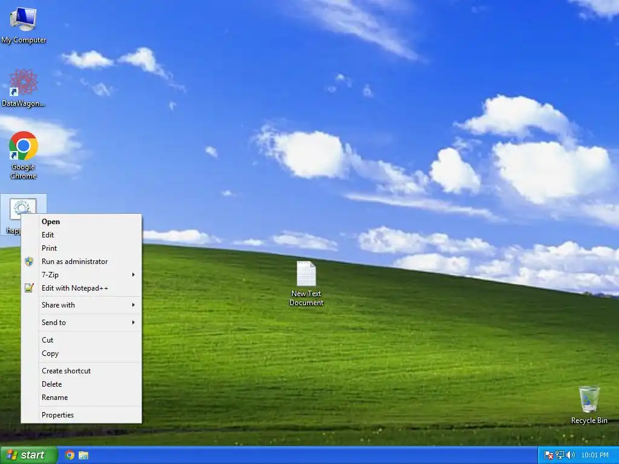619x464 pixels.
Task: Choose Cut in the context menu
Action: pyautogui.click(x=82, y=340)
